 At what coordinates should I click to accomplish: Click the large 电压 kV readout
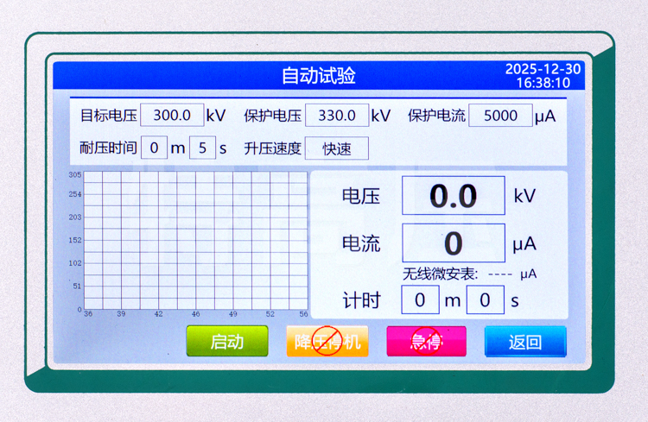click(x=454, y=196)
